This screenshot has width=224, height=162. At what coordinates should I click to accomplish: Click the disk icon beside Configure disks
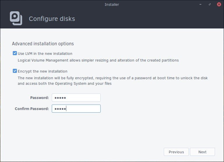16,18
